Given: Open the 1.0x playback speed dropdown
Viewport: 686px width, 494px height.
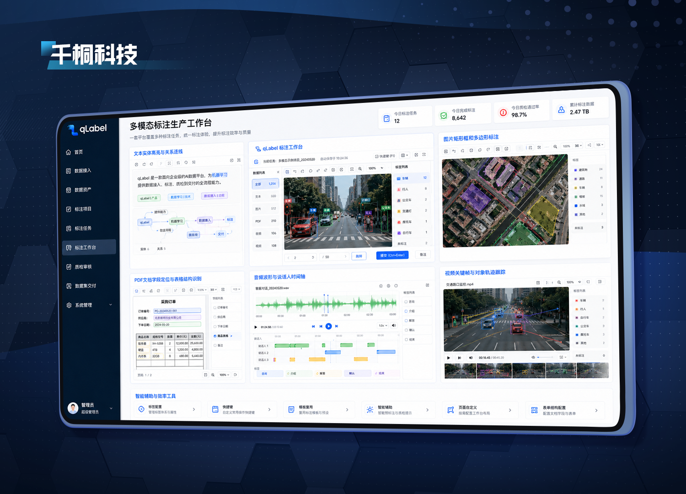Looking at the screenshot, I should coord(383,326).
